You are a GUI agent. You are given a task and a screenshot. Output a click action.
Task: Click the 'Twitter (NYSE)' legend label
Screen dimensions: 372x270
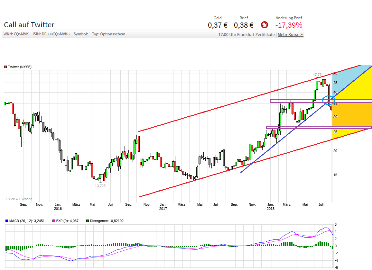pyautogui.click(x=20, y=67)
